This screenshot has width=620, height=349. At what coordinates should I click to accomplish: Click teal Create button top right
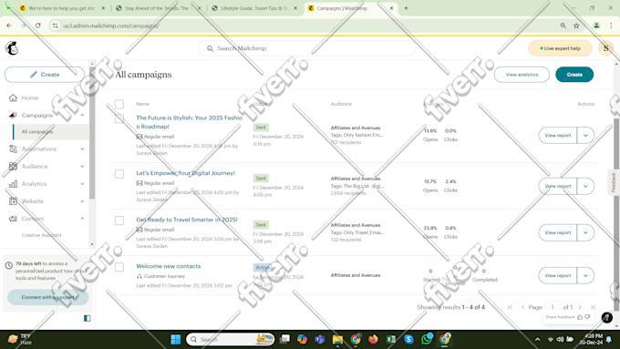(574, 75)
